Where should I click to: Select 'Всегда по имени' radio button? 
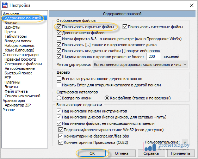[59, 98]
